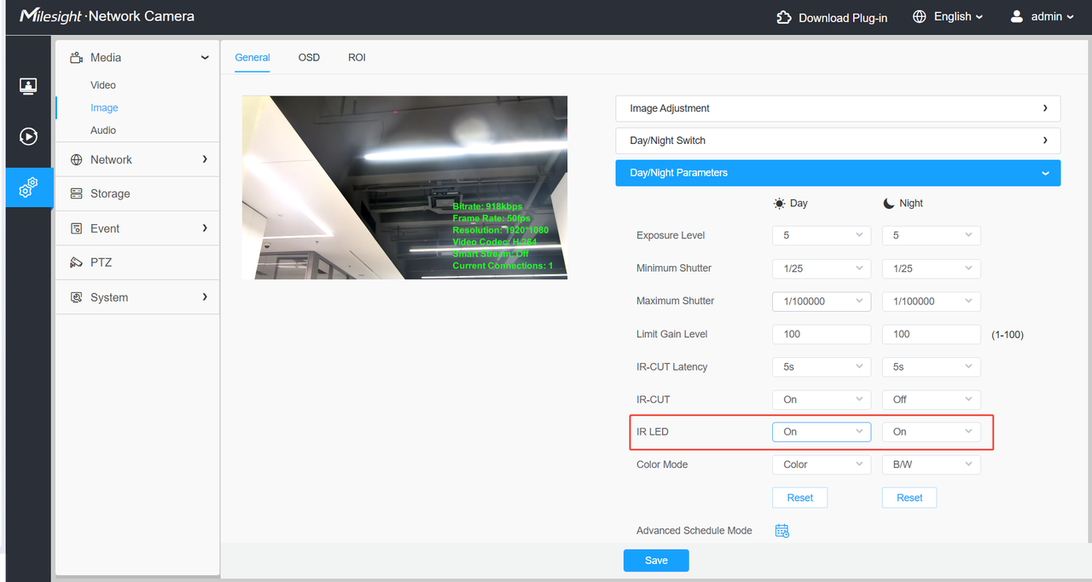The image size is (1092, 582).
Task: Click the Save button
Action: 656,560
